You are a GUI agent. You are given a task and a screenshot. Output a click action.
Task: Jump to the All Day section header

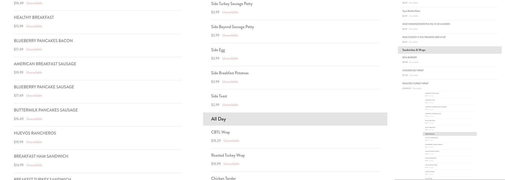pos(219,119)
